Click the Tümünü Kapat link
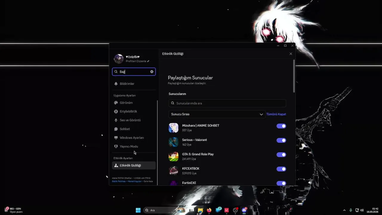Viewport: 382px width, 215px height. 276,114
